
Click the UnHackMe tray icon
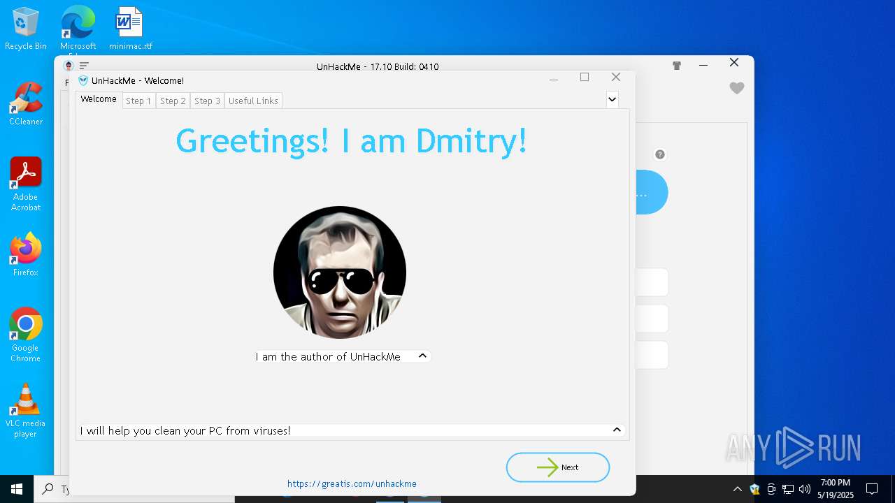coord(754,489)
